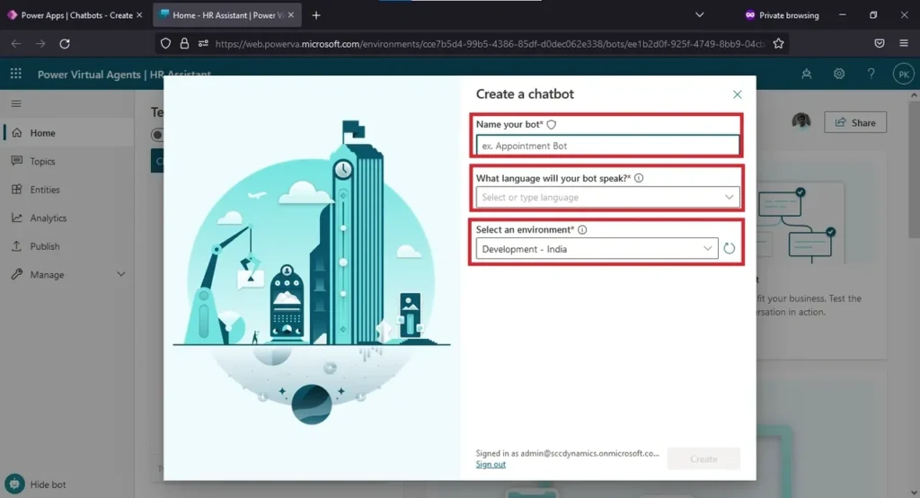920x498 pixels.
Task: Open a new browser tab
Action: click(x=316, y=15)
